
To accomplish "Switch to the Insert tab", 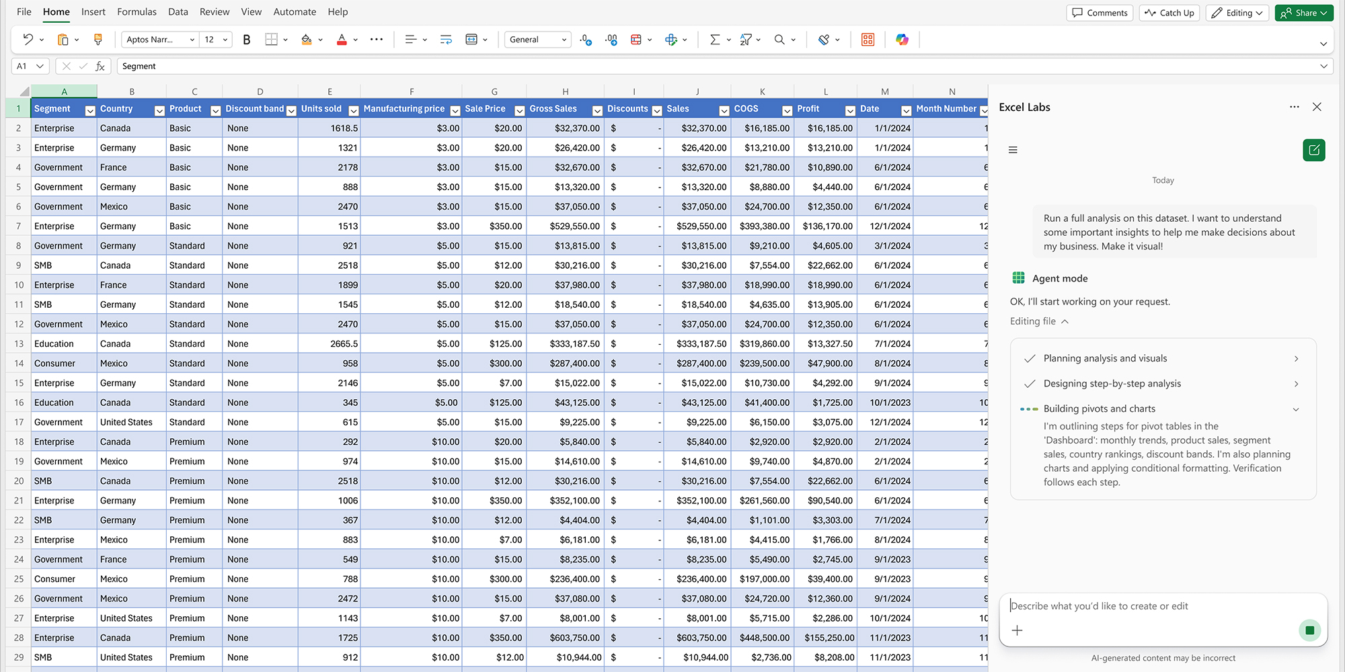I will pos(93,12).
